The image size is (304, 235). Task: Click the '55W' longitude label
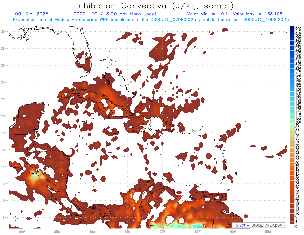coord(268,232)
